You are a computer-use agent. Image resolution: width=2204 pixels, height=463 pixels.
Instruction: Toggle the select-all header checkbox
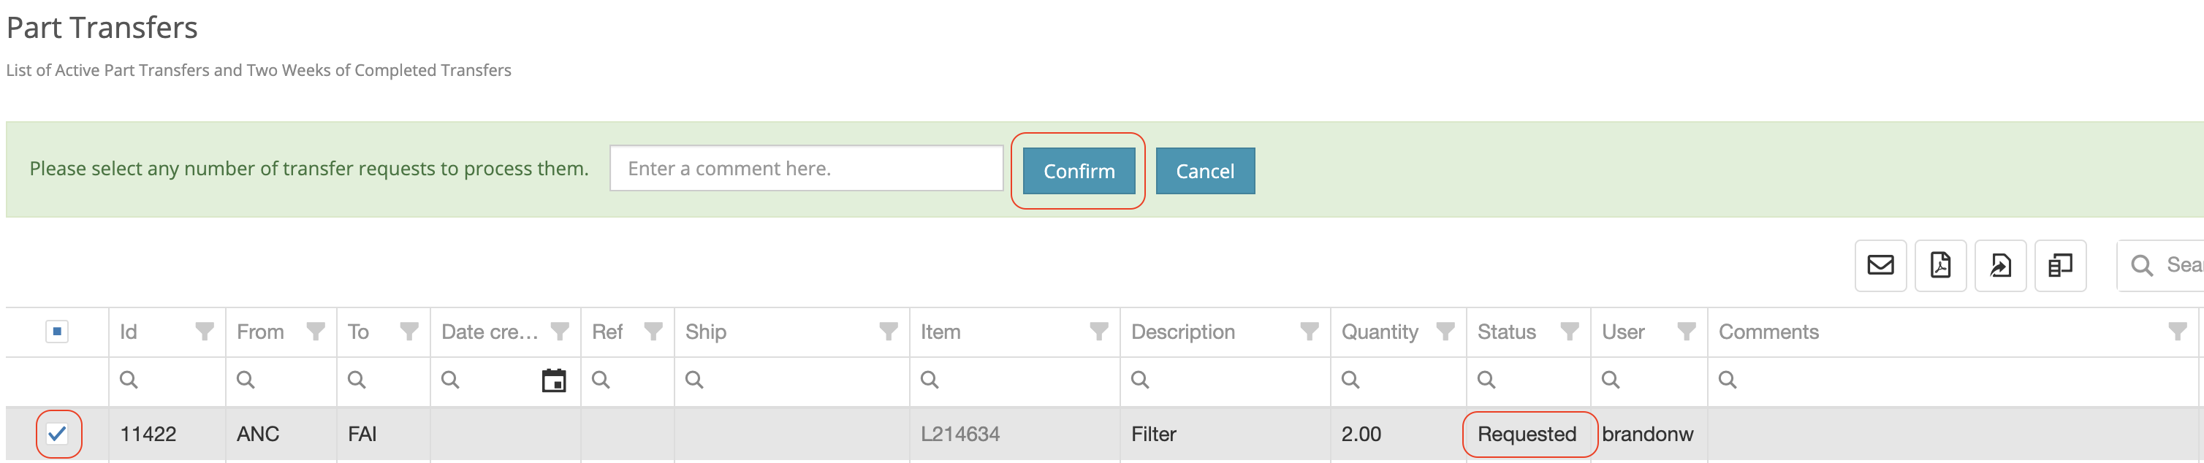(x=57, y=332)
